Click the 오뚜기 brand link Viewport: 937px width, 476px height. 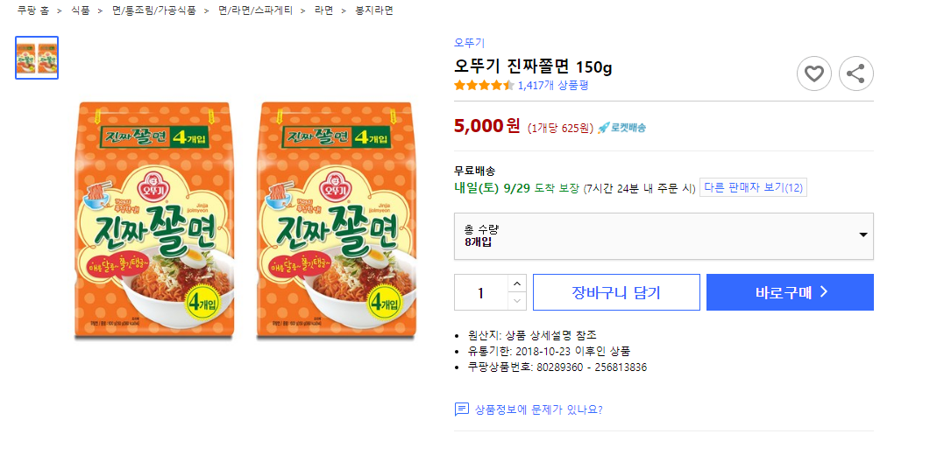pyautogui.click(x=469, y=43)
